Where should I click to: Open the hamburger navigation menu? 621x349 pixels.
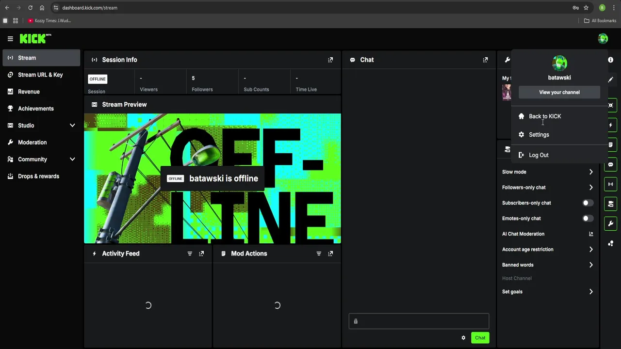(10, 39)
